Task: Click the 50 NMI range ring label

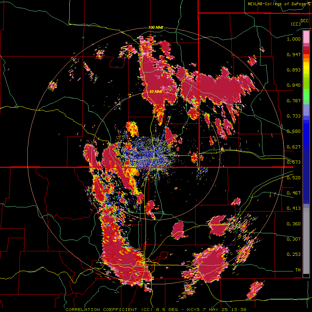Action: [x=156, y=92]
